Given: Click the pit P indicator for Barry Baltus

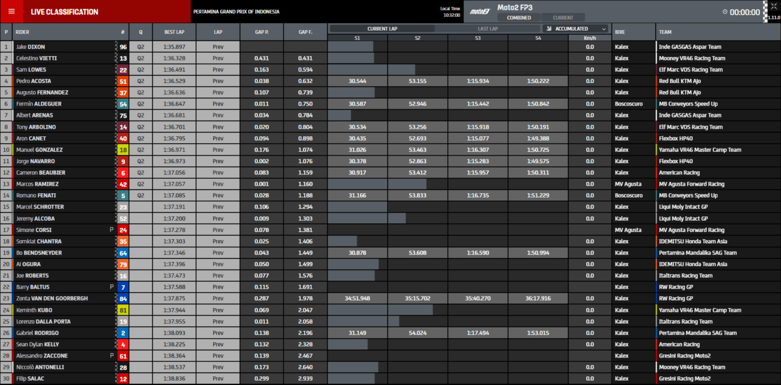Looking at the screenshot, I should [x=111, y=287].
